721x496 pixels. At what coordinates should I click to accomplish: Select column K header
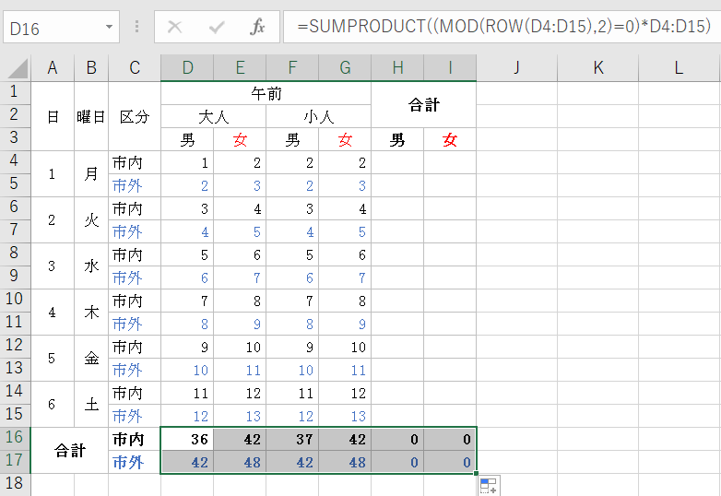pyautogui.click(x=597, y=68)
